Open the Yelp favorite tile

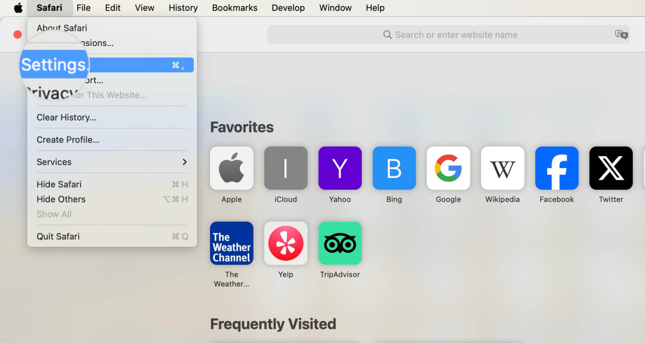[x=286, y=243]
